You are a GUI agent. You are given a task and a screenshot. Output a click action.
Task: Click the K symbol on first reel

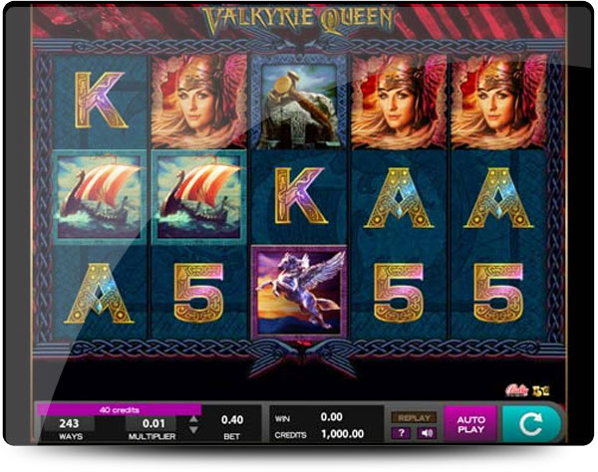(101, 101)
